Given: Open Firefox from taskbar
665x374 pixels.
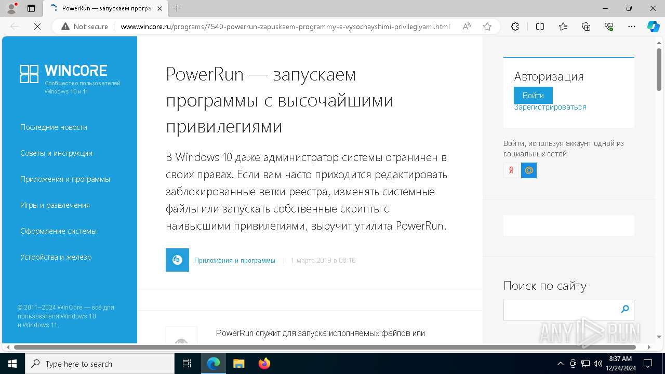Looking at the screenshot, I should coord(264,364).
